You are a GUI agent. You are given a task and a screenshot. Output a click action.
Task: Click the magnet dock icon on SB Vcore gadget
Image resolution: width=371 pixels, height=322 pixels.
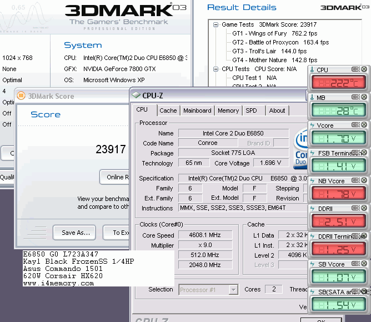click(355, 264)
